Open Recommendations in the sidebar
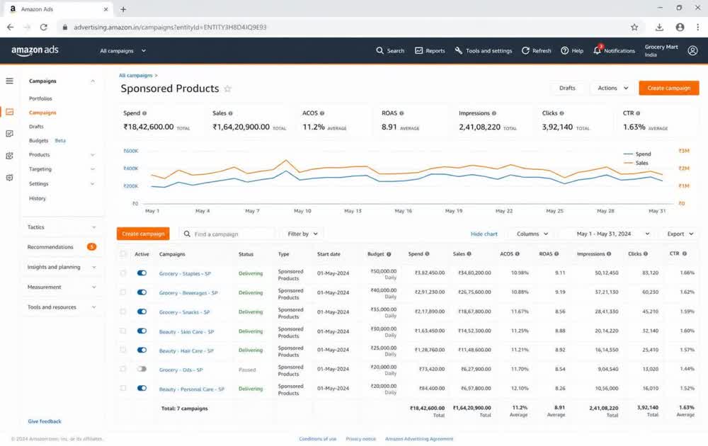This screenshot has width=708, height=446. 62,247
